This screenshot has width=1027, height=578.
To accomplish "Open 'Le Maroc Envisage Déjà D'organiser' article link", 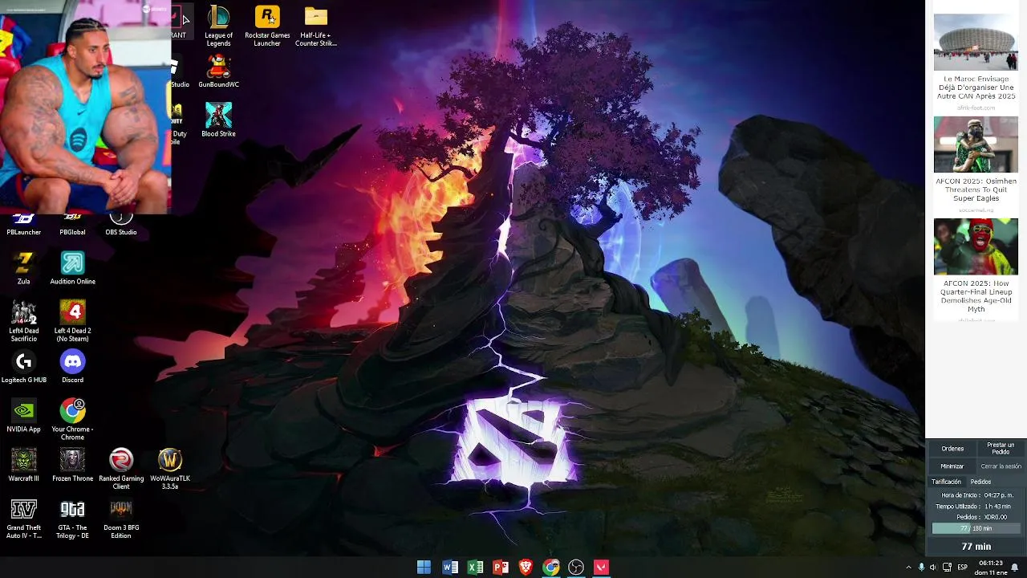I will (976, 88).
